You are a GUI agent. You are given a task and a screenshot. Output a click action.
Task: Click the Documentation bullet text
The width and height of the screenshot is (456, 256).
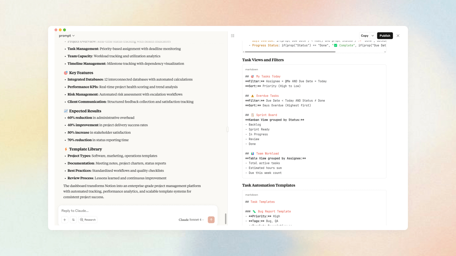pos(117,163)
